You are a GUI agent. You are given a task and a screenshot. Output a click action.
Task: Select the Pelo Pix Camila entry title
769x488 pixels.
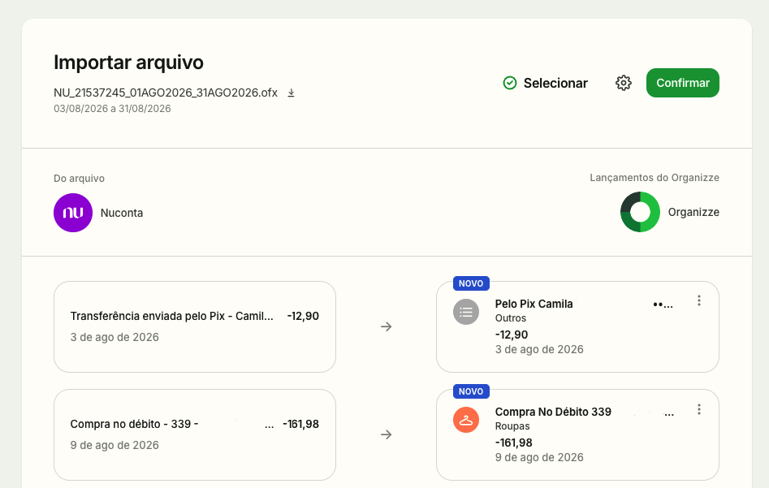(x=534, y=304)
